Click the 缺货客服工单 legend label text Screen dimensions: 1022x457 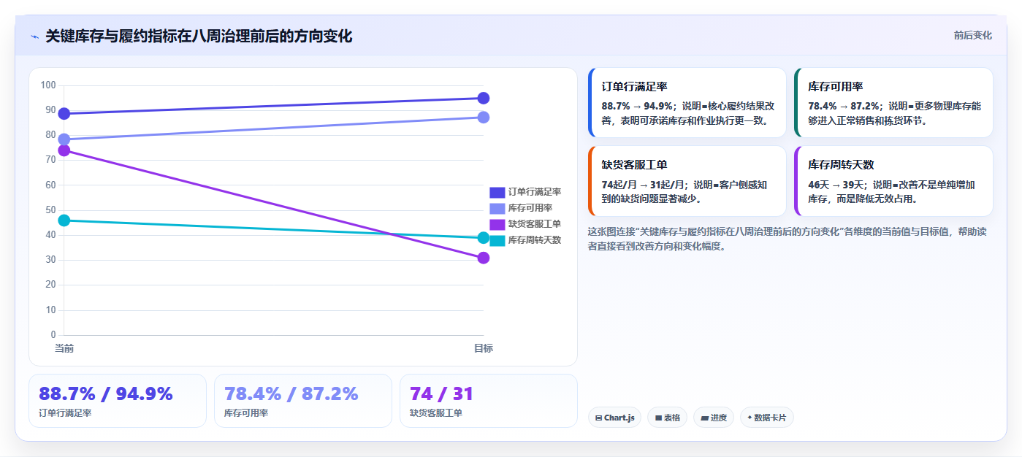coord(535,224)
